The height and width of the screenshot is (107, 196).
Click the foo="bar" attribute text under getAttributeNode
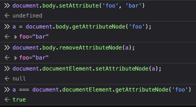[34, 37]
